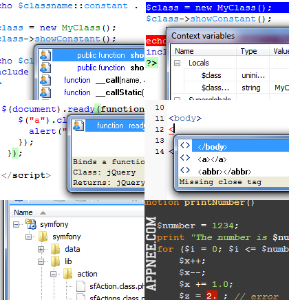Collapse the symfony project root node
289x300 pixels.
(x=16, y=224)
